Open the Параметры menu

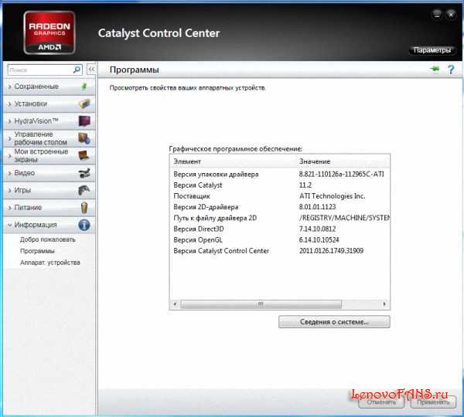432,50
